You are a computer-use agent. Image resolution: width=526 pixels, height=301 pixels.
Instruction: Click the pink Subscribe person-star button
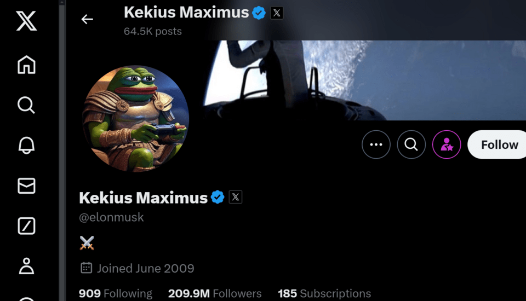pyautogui.click(x=447, y=144)
